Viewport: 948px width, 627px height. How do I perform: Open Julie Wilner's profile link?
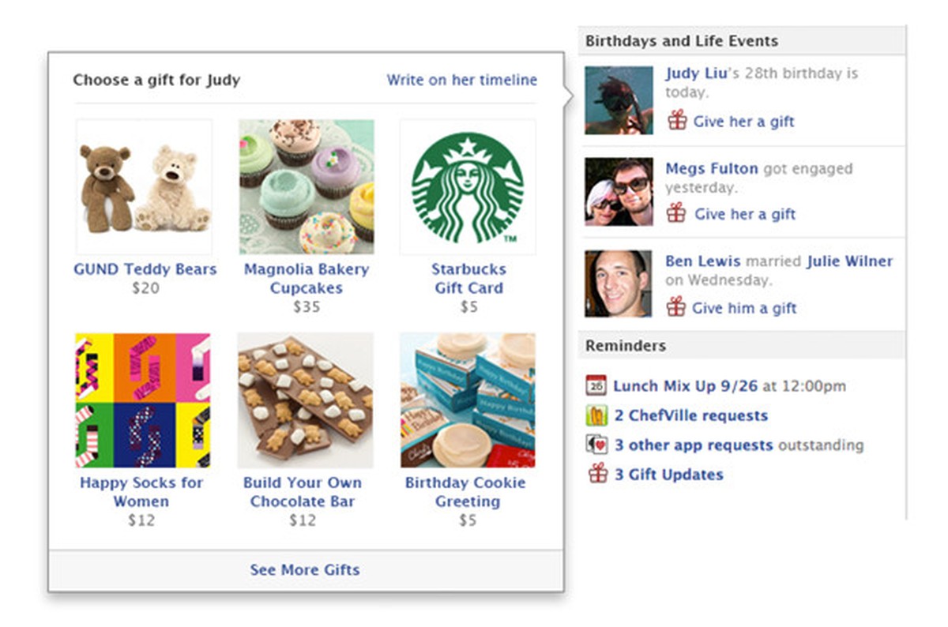[x=849, y=261]
